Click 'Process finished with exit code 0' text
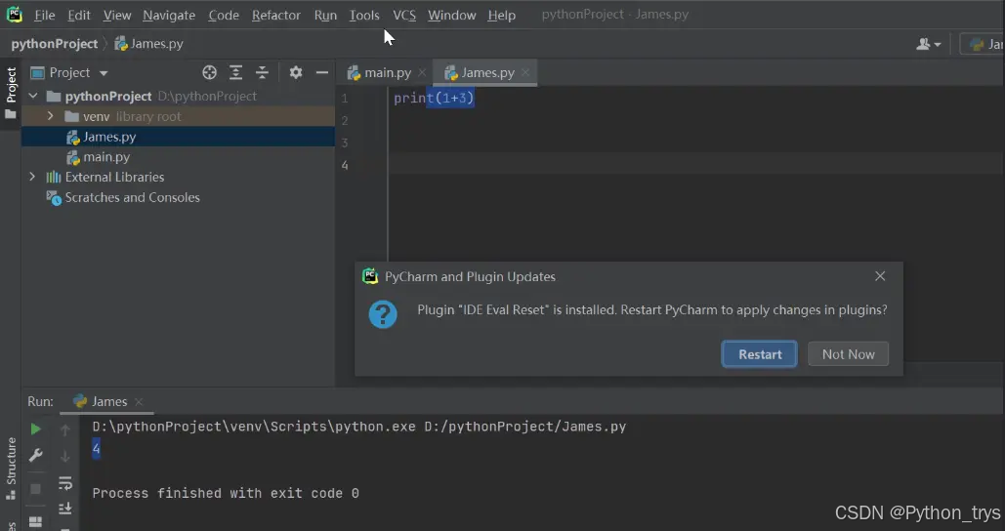This screenshot has height=531, width=1005. [x=226, y=493]
